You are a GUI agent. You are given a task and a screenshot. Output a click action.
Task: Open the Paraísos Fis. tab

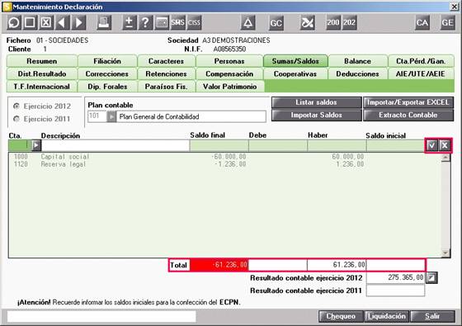(x=166, y=87)
